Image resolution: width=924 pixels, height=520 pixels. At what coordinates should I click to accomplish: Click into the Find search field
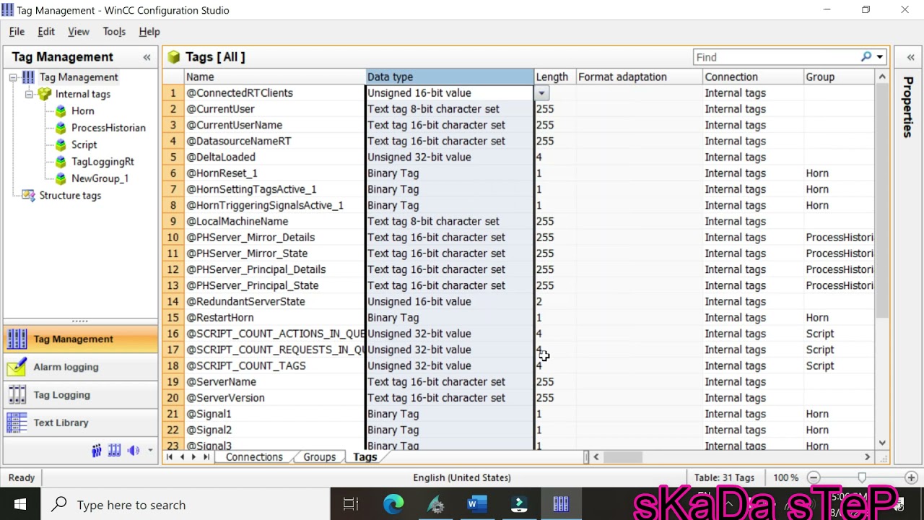pyautogui.click(x=776, y=57)
